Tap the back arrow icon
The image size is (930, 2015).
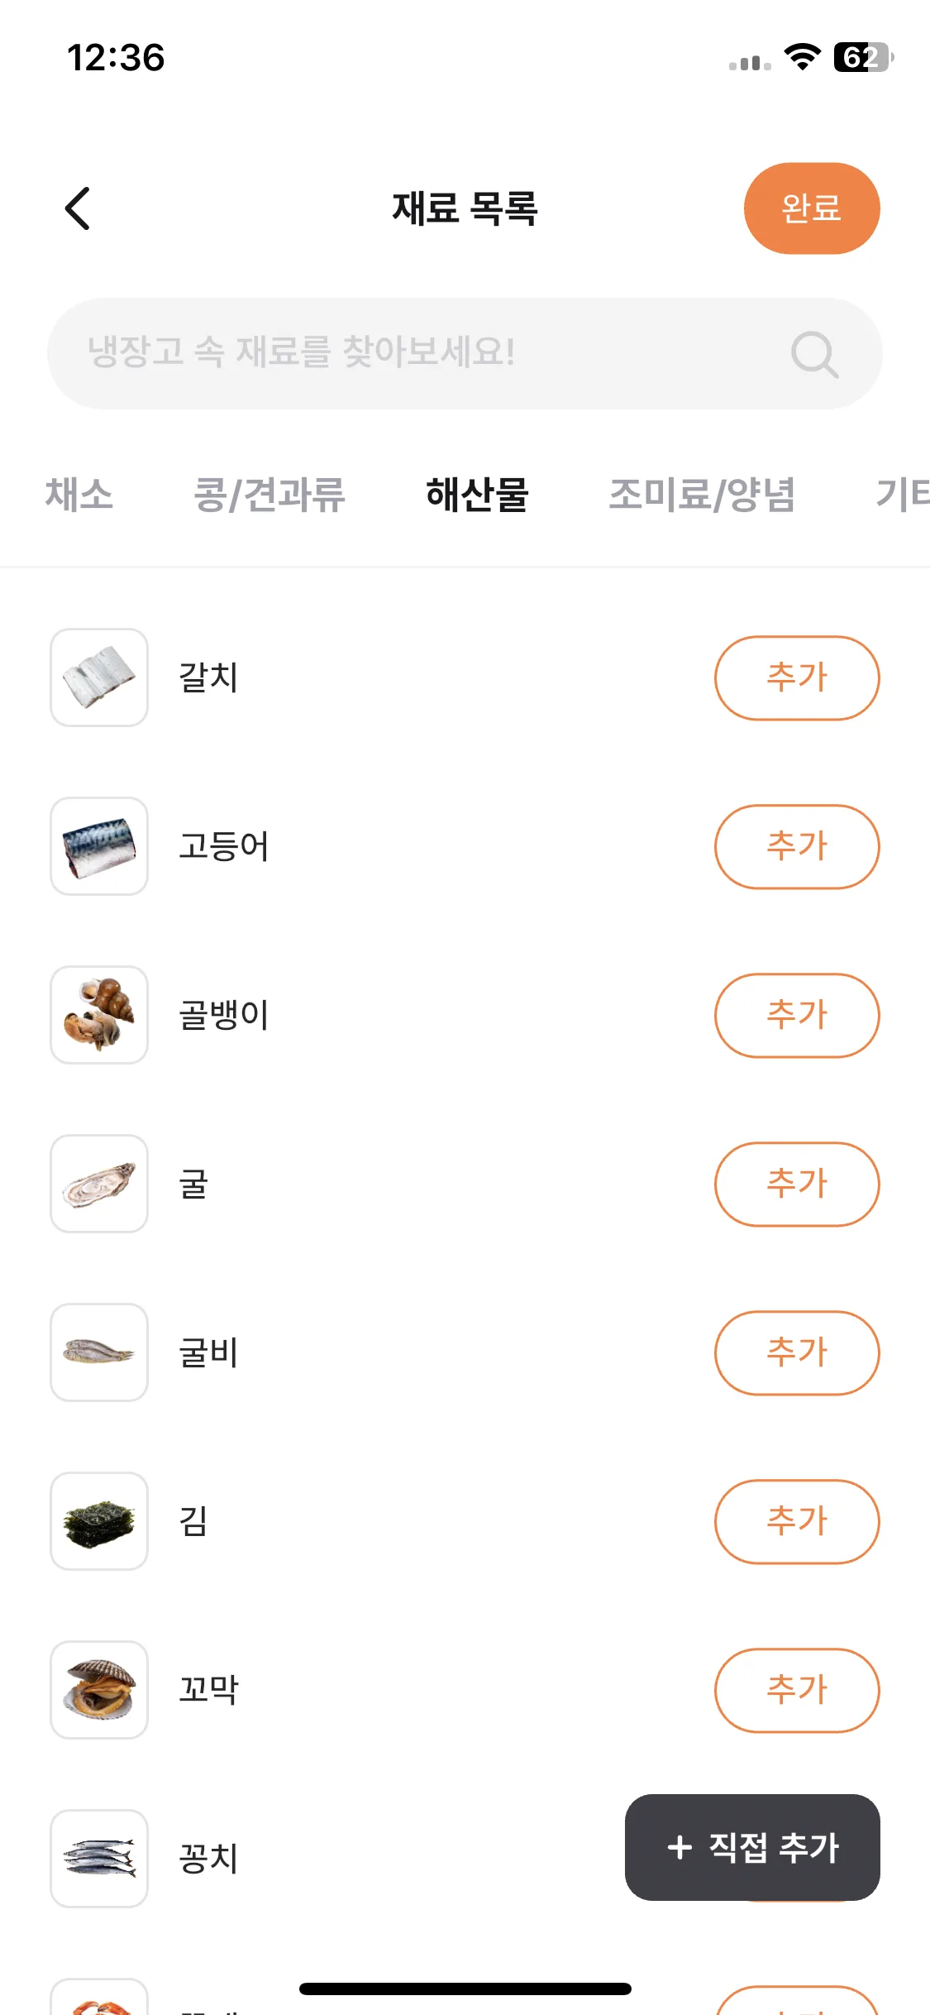coord(78,208)
